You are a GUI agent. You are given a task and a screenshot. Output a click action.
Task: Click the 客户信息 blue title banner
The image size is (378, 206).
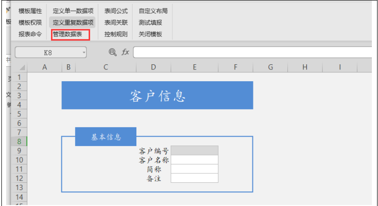click(157, 95)
